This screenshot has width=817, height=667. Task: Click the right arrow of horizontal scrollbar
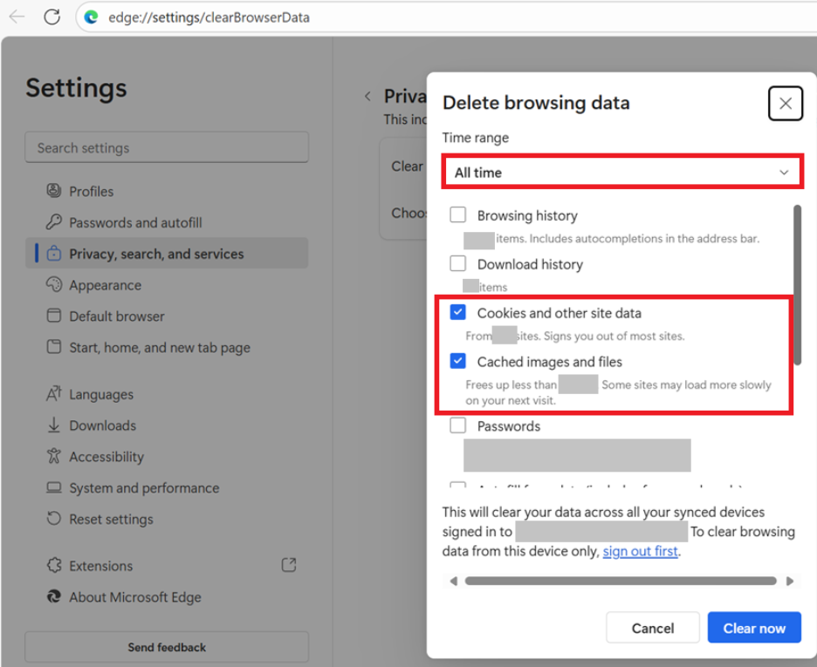coord(790,582)
